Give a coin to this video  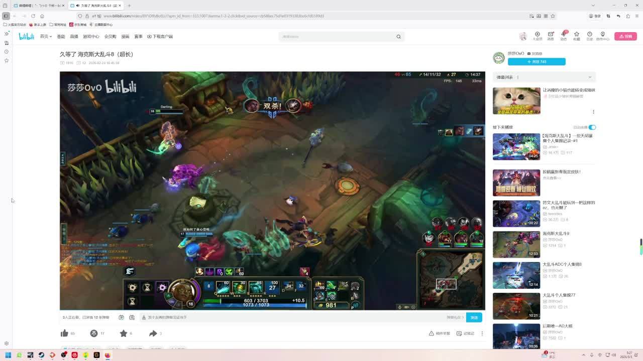[x=94, y=333]
